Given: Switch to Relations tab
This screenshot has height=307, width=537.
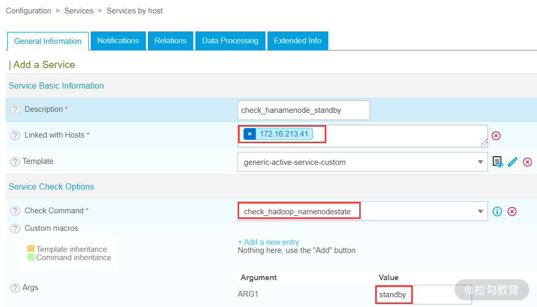Looking at the screenshot, I should coord(171,41).
